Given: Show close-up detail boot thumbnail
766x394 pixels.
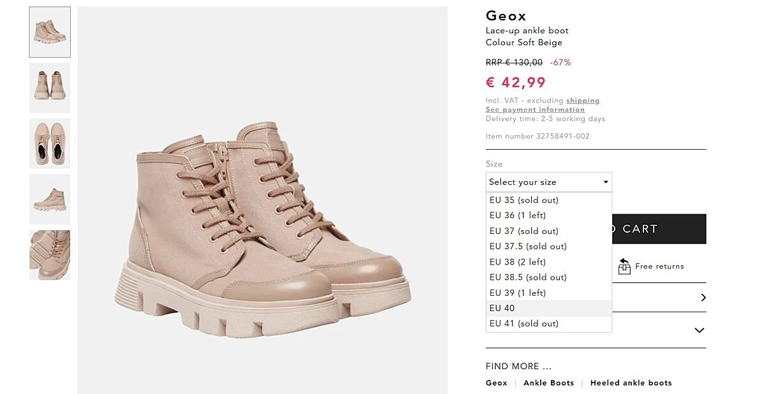Looking at the screenshot, I should tap(50, 255).
